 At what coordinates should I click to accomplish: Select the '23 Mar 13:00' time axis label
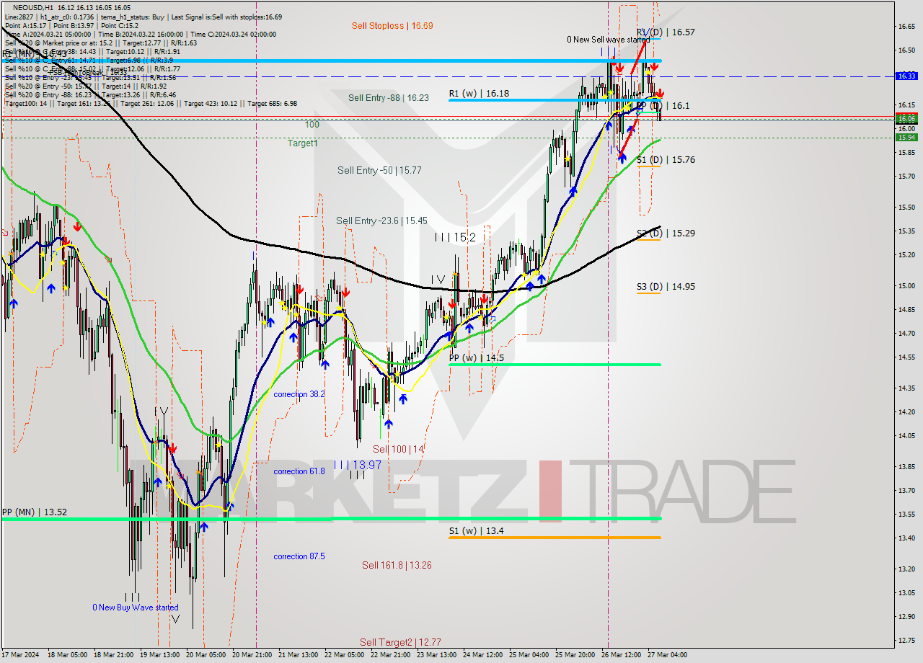(436, 655)
